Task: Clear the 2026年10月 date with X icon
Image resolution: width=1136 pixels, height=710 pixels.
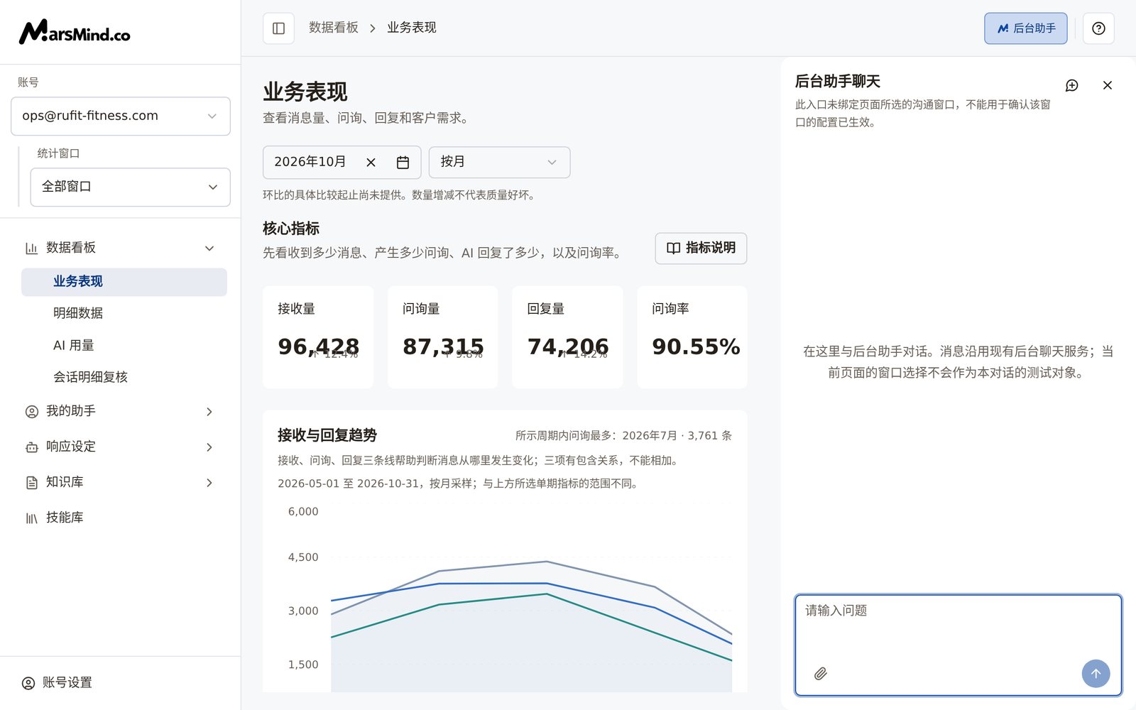Action: click(371, 163)
